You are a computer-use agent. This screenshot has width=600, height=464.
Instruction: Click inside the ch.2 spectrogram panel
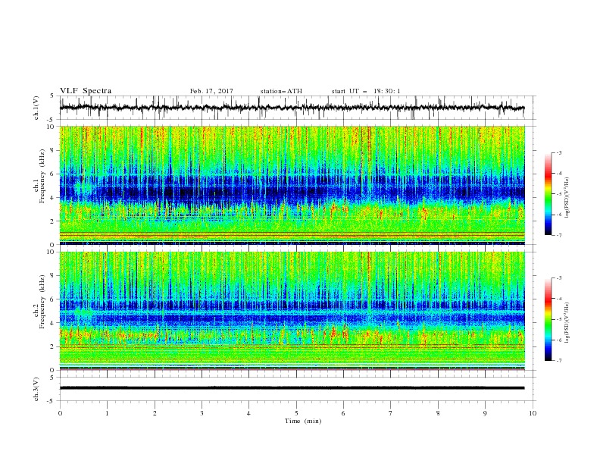click(292, 311)
